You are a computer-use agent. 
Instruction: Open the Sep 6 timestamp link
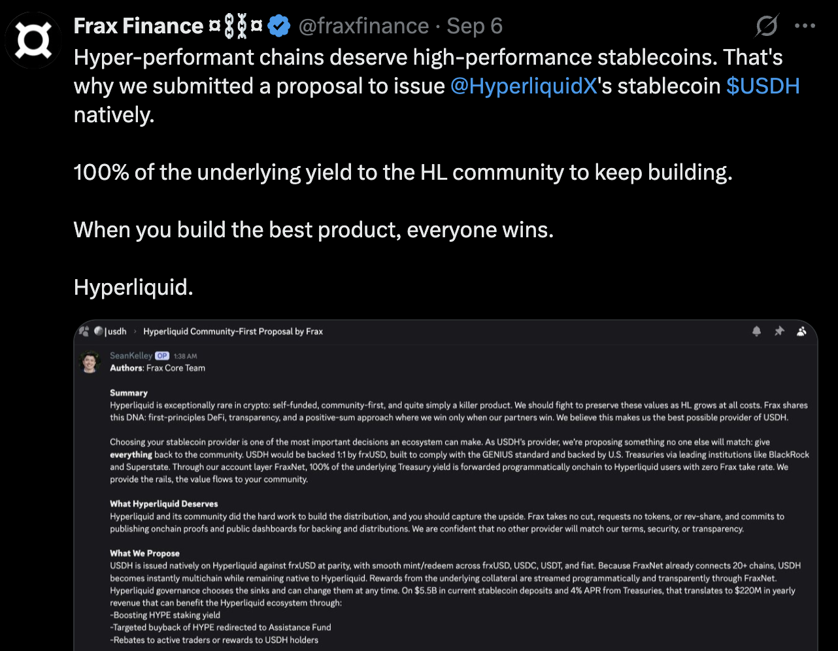tap(474, 25)
